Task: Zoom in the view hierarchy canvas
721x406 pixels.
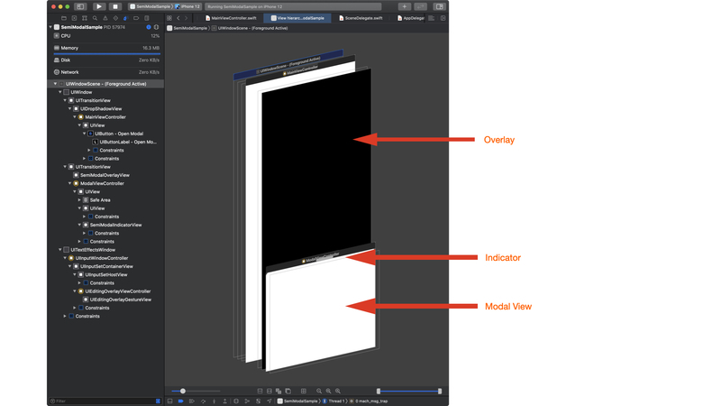Action: point(338,391)
